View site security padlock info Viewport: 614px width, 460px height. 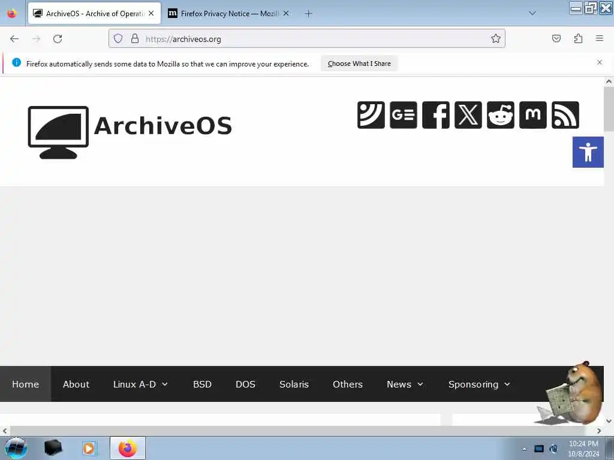(135, 39)
